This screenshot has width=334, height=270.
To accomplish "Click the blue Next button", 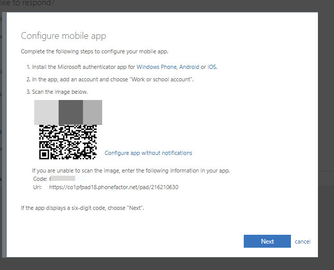I will [x=267, y=241].
